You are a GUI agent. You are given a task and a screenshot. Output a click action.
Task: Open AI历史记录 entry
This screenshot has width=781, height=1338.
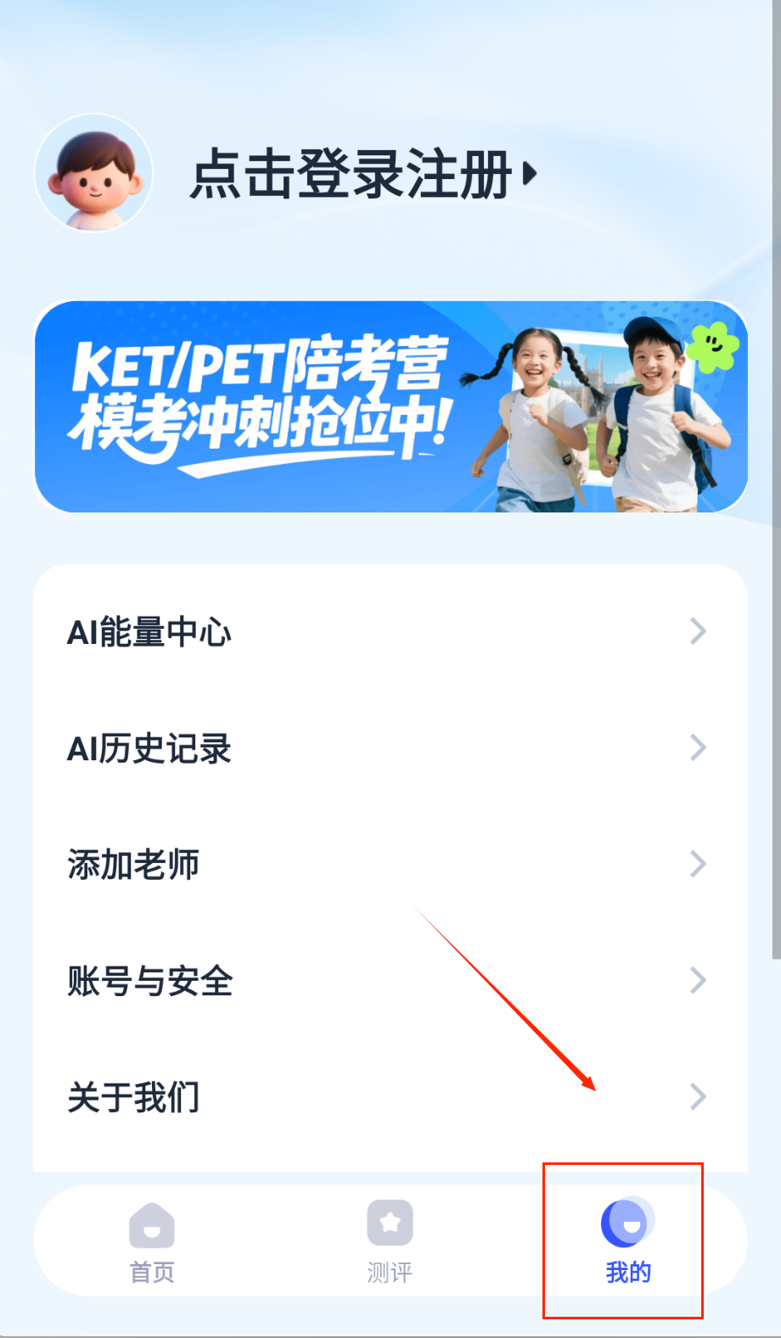(390, 747)
